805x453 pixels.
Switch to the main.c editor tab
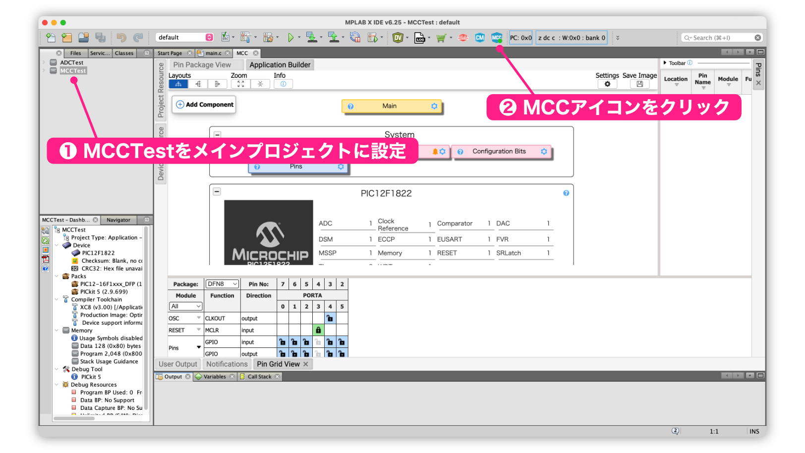[x=214, y=54]
